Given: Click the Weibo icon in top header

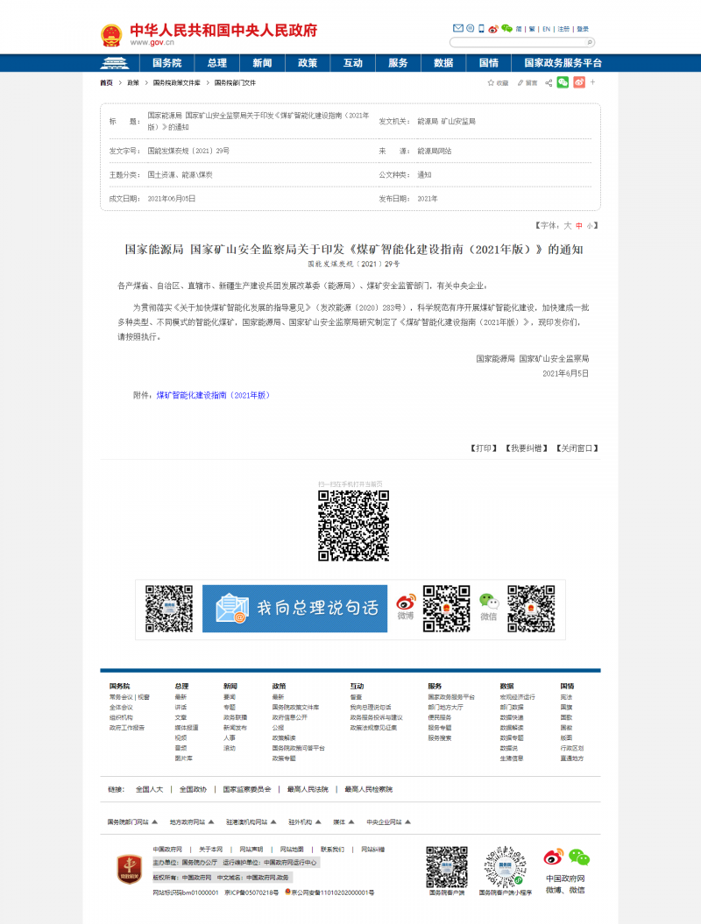Looking at the screenshot, I should pos(493,29).
